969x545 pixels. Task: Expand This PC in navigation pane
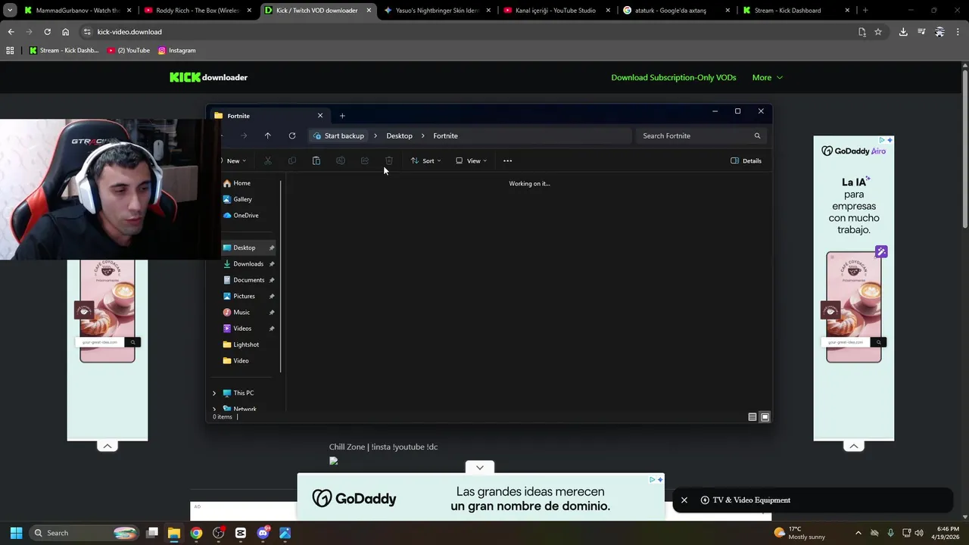214,393
